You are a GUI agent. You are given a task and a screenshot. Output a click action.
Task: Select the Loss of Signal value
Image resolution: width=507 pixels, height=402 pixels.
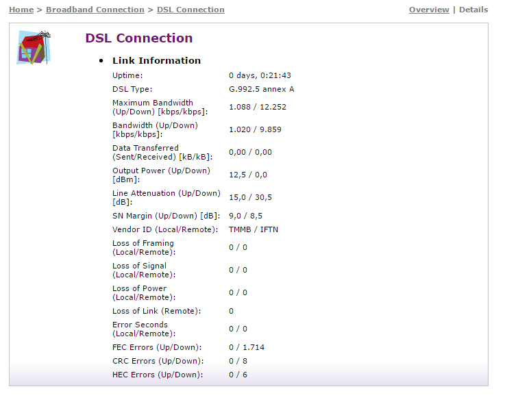pyautogui.click(x=238, y=270)
